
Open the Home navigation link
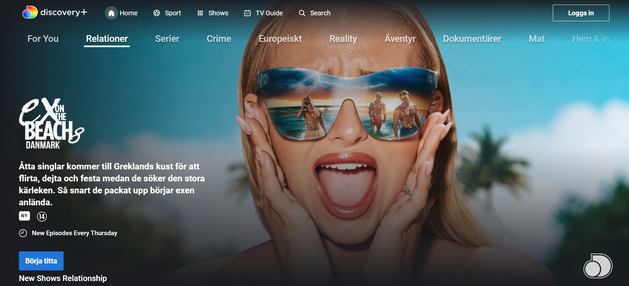[129, 13]
